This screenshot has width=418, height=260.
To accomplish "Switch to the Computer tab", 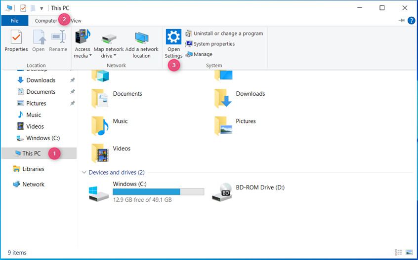I will tap(46, 21).
